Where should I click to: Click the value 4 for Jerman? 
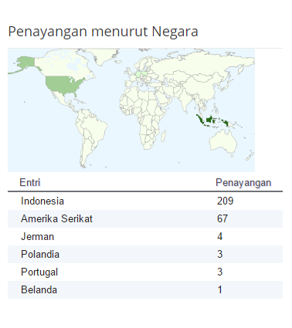pyautogui.click(x=219, y=236)
